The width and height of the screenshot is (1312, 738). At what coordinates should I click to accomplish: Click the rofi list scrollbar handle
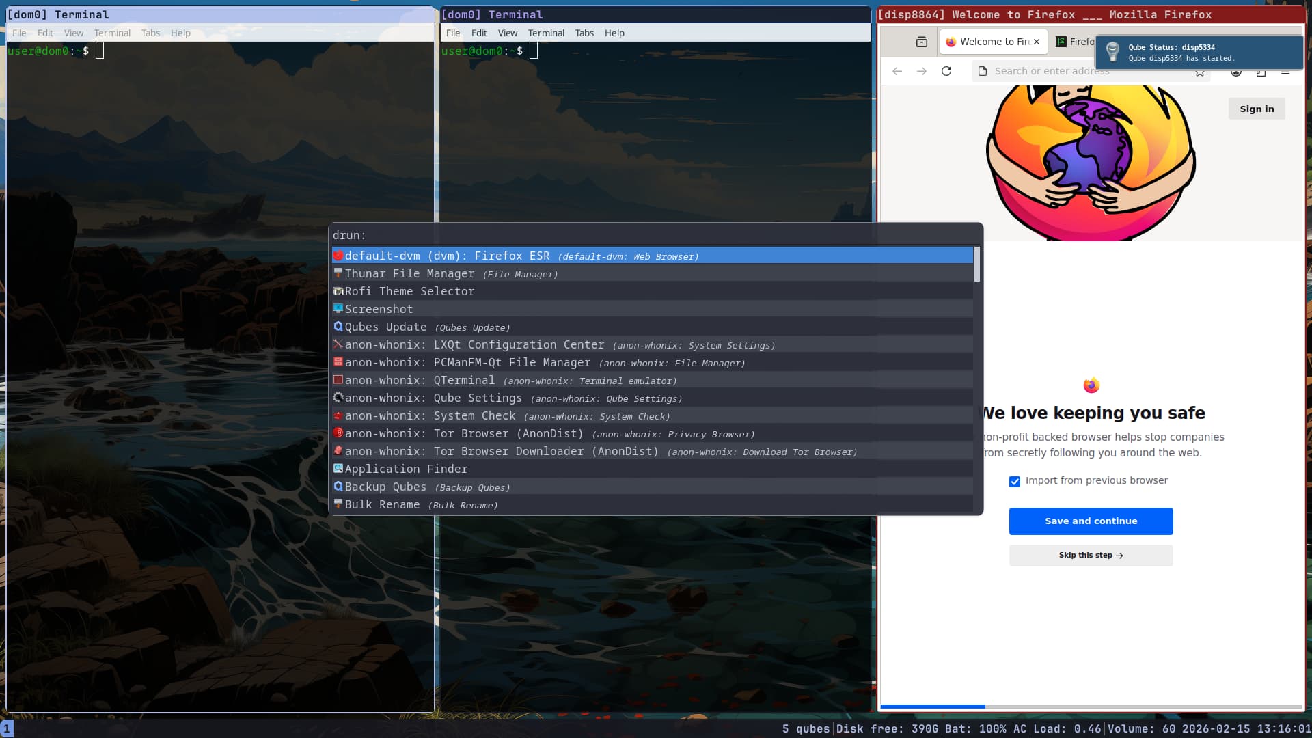tap(976, 265)
